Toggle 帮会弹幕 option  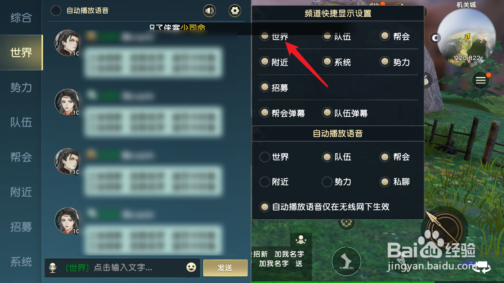pyautogui.click(x=265, y=112)
